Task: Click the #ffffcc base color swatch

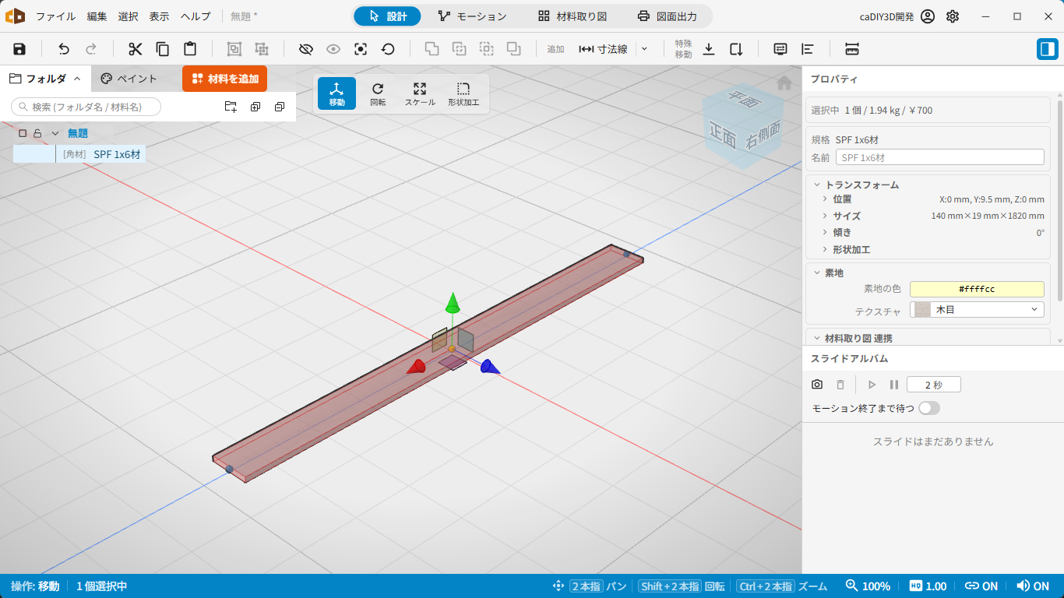Action: pos(977,289)
